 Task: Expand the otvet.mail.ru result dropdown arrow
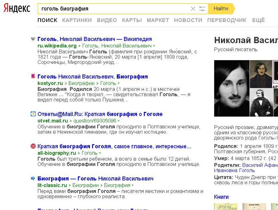point(118,121)
